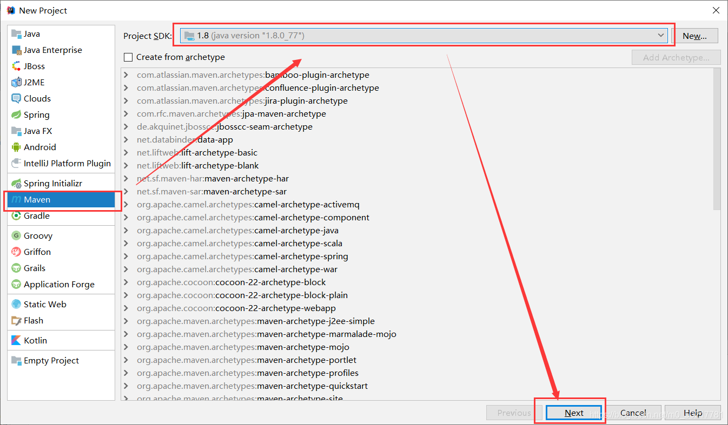Click the Java project type icon
The height and width of the screenshot is (425, 728).
click(x=16, y=34)
